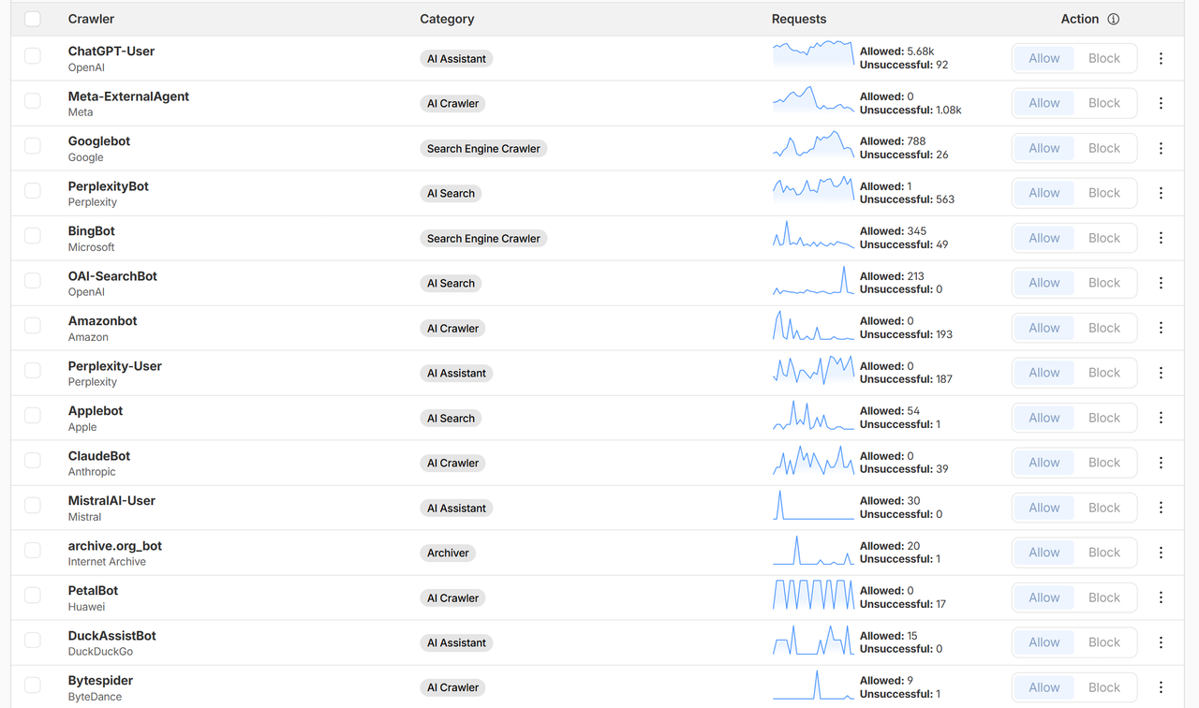Screen dimensions: 1199x708
Task: Check the Meta-ExternalAgent row checkbox
Action: click(33, 101)
